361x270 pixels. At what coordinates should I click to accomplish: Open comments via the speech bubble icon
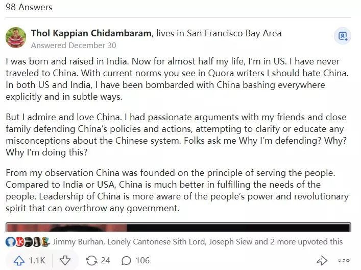(126, 260)
